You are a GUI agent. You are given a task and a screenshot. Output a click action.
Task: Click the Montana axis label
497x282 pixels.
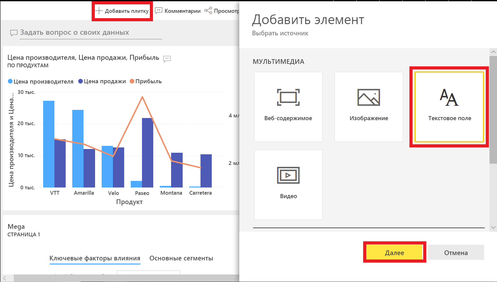tap(171, 193)
